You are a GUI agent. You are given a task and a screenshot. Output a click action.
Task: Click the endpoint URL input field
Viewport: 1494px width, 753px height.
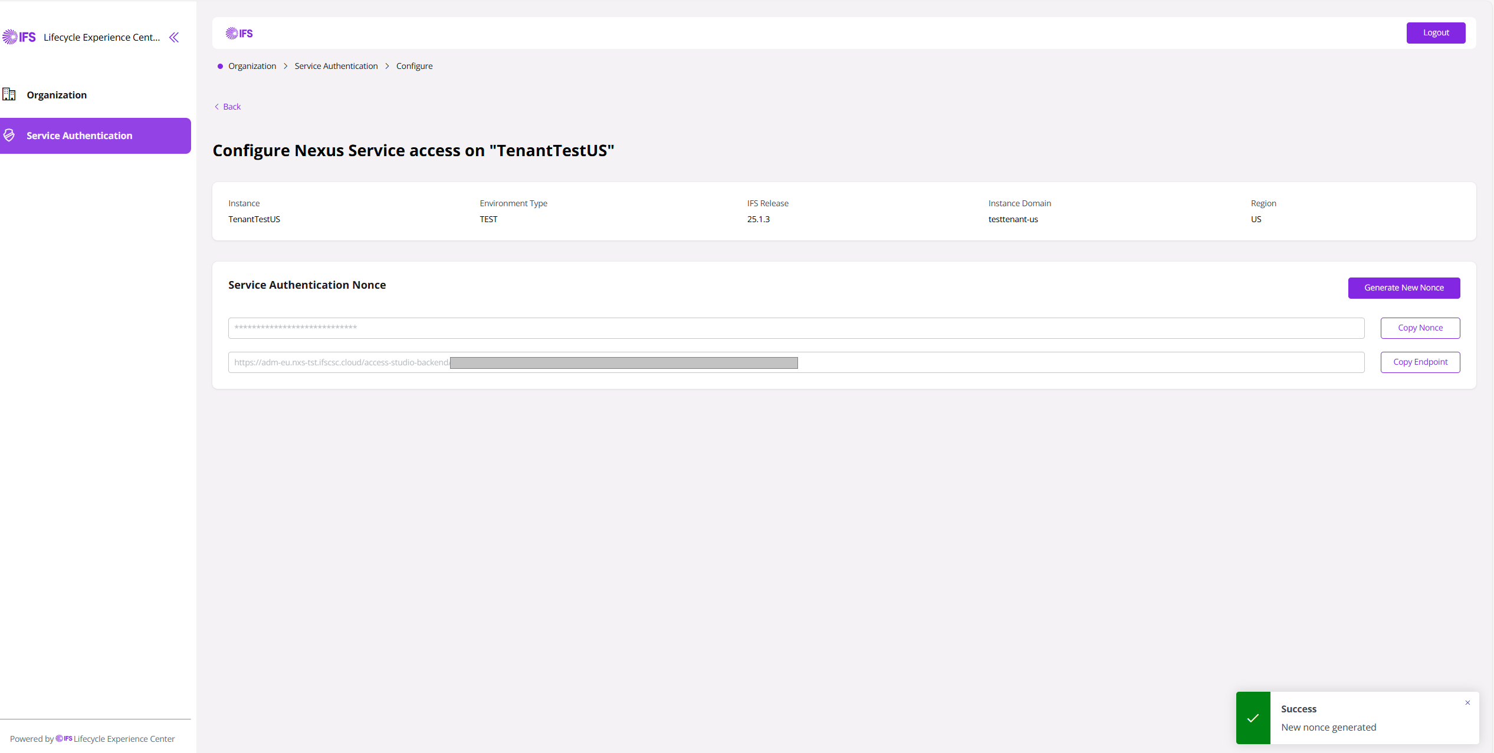coord(796,362)
